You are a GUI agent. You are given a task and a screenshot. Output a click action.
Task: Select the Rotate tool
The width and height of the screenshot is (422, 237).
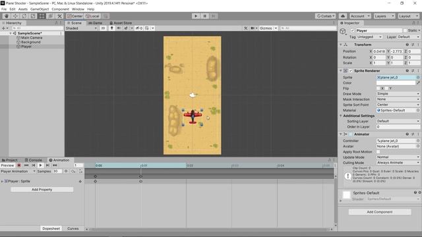[x=24, y=16]
